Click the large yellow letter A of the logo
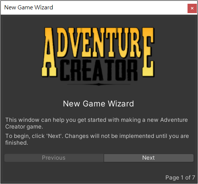Screen dimensions: 198x184 click(x=49, y=52)
